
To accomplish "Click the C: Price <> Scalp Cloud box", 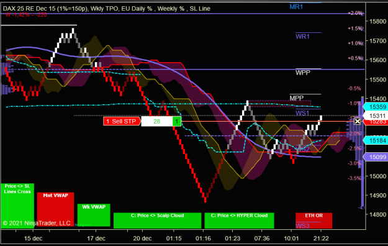I will tap(158, 221).
